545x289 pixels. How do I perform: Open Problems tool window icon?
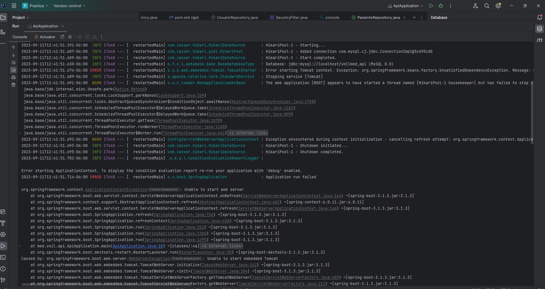tap(3, 269)
